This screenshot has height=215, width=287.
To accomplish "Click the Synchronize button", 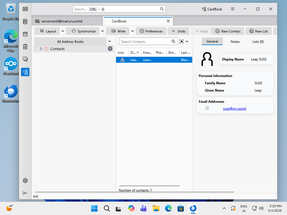I will click(83, 31).
